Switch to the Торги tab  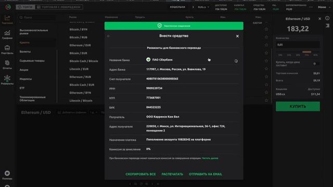click(x=25, y=7)
